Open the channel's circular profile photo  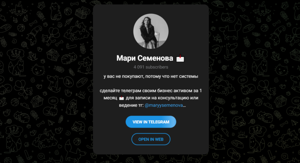tap(151, 31)
